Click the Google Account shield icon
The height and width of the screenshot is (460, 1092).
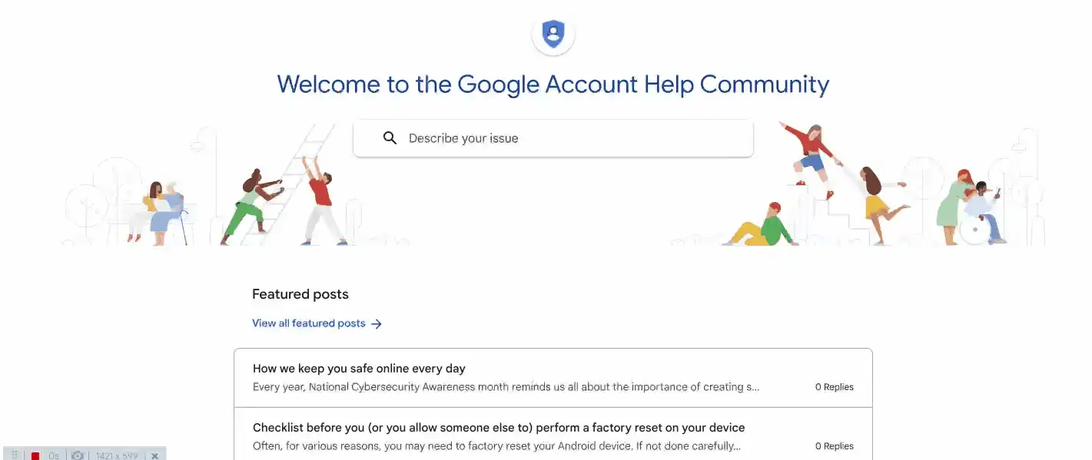[x=553, y=34]
